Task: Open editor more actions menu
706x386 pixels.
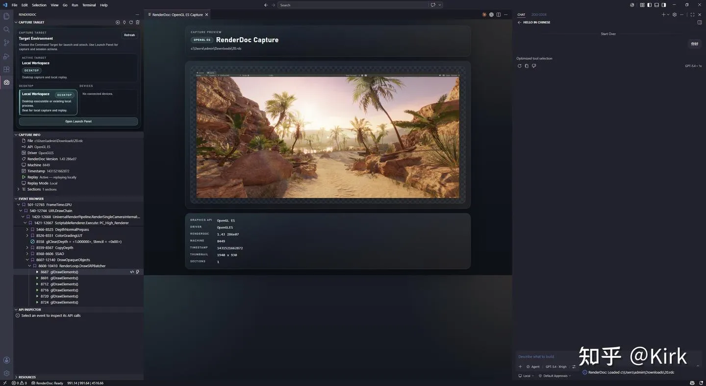Action: tap(506, 15)
